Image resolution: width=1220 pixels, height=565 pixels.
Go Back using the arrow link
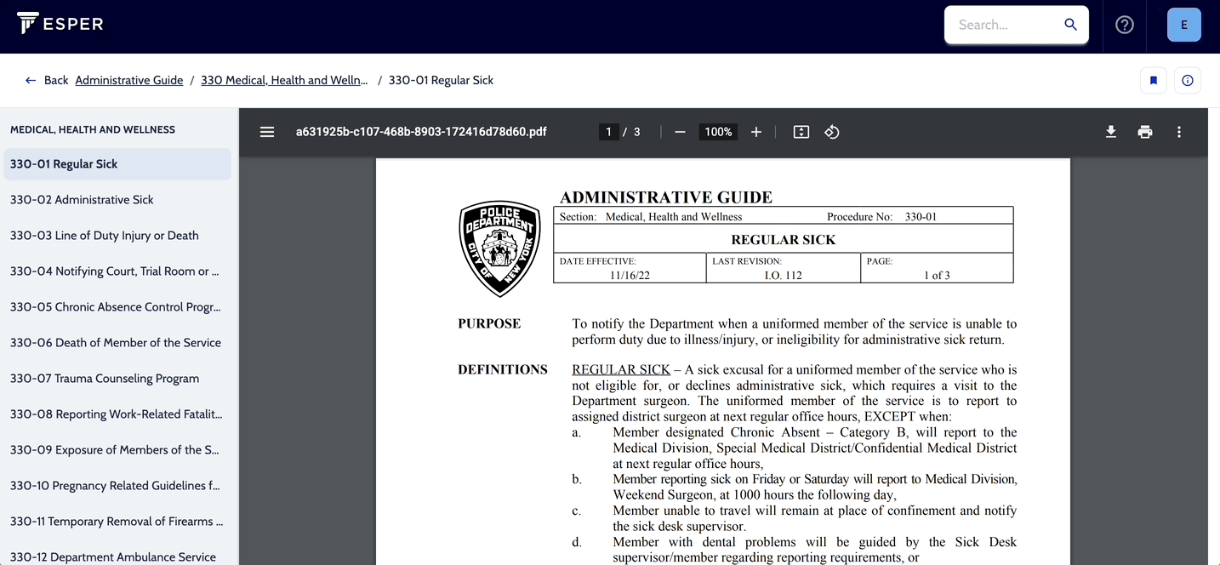47,80
